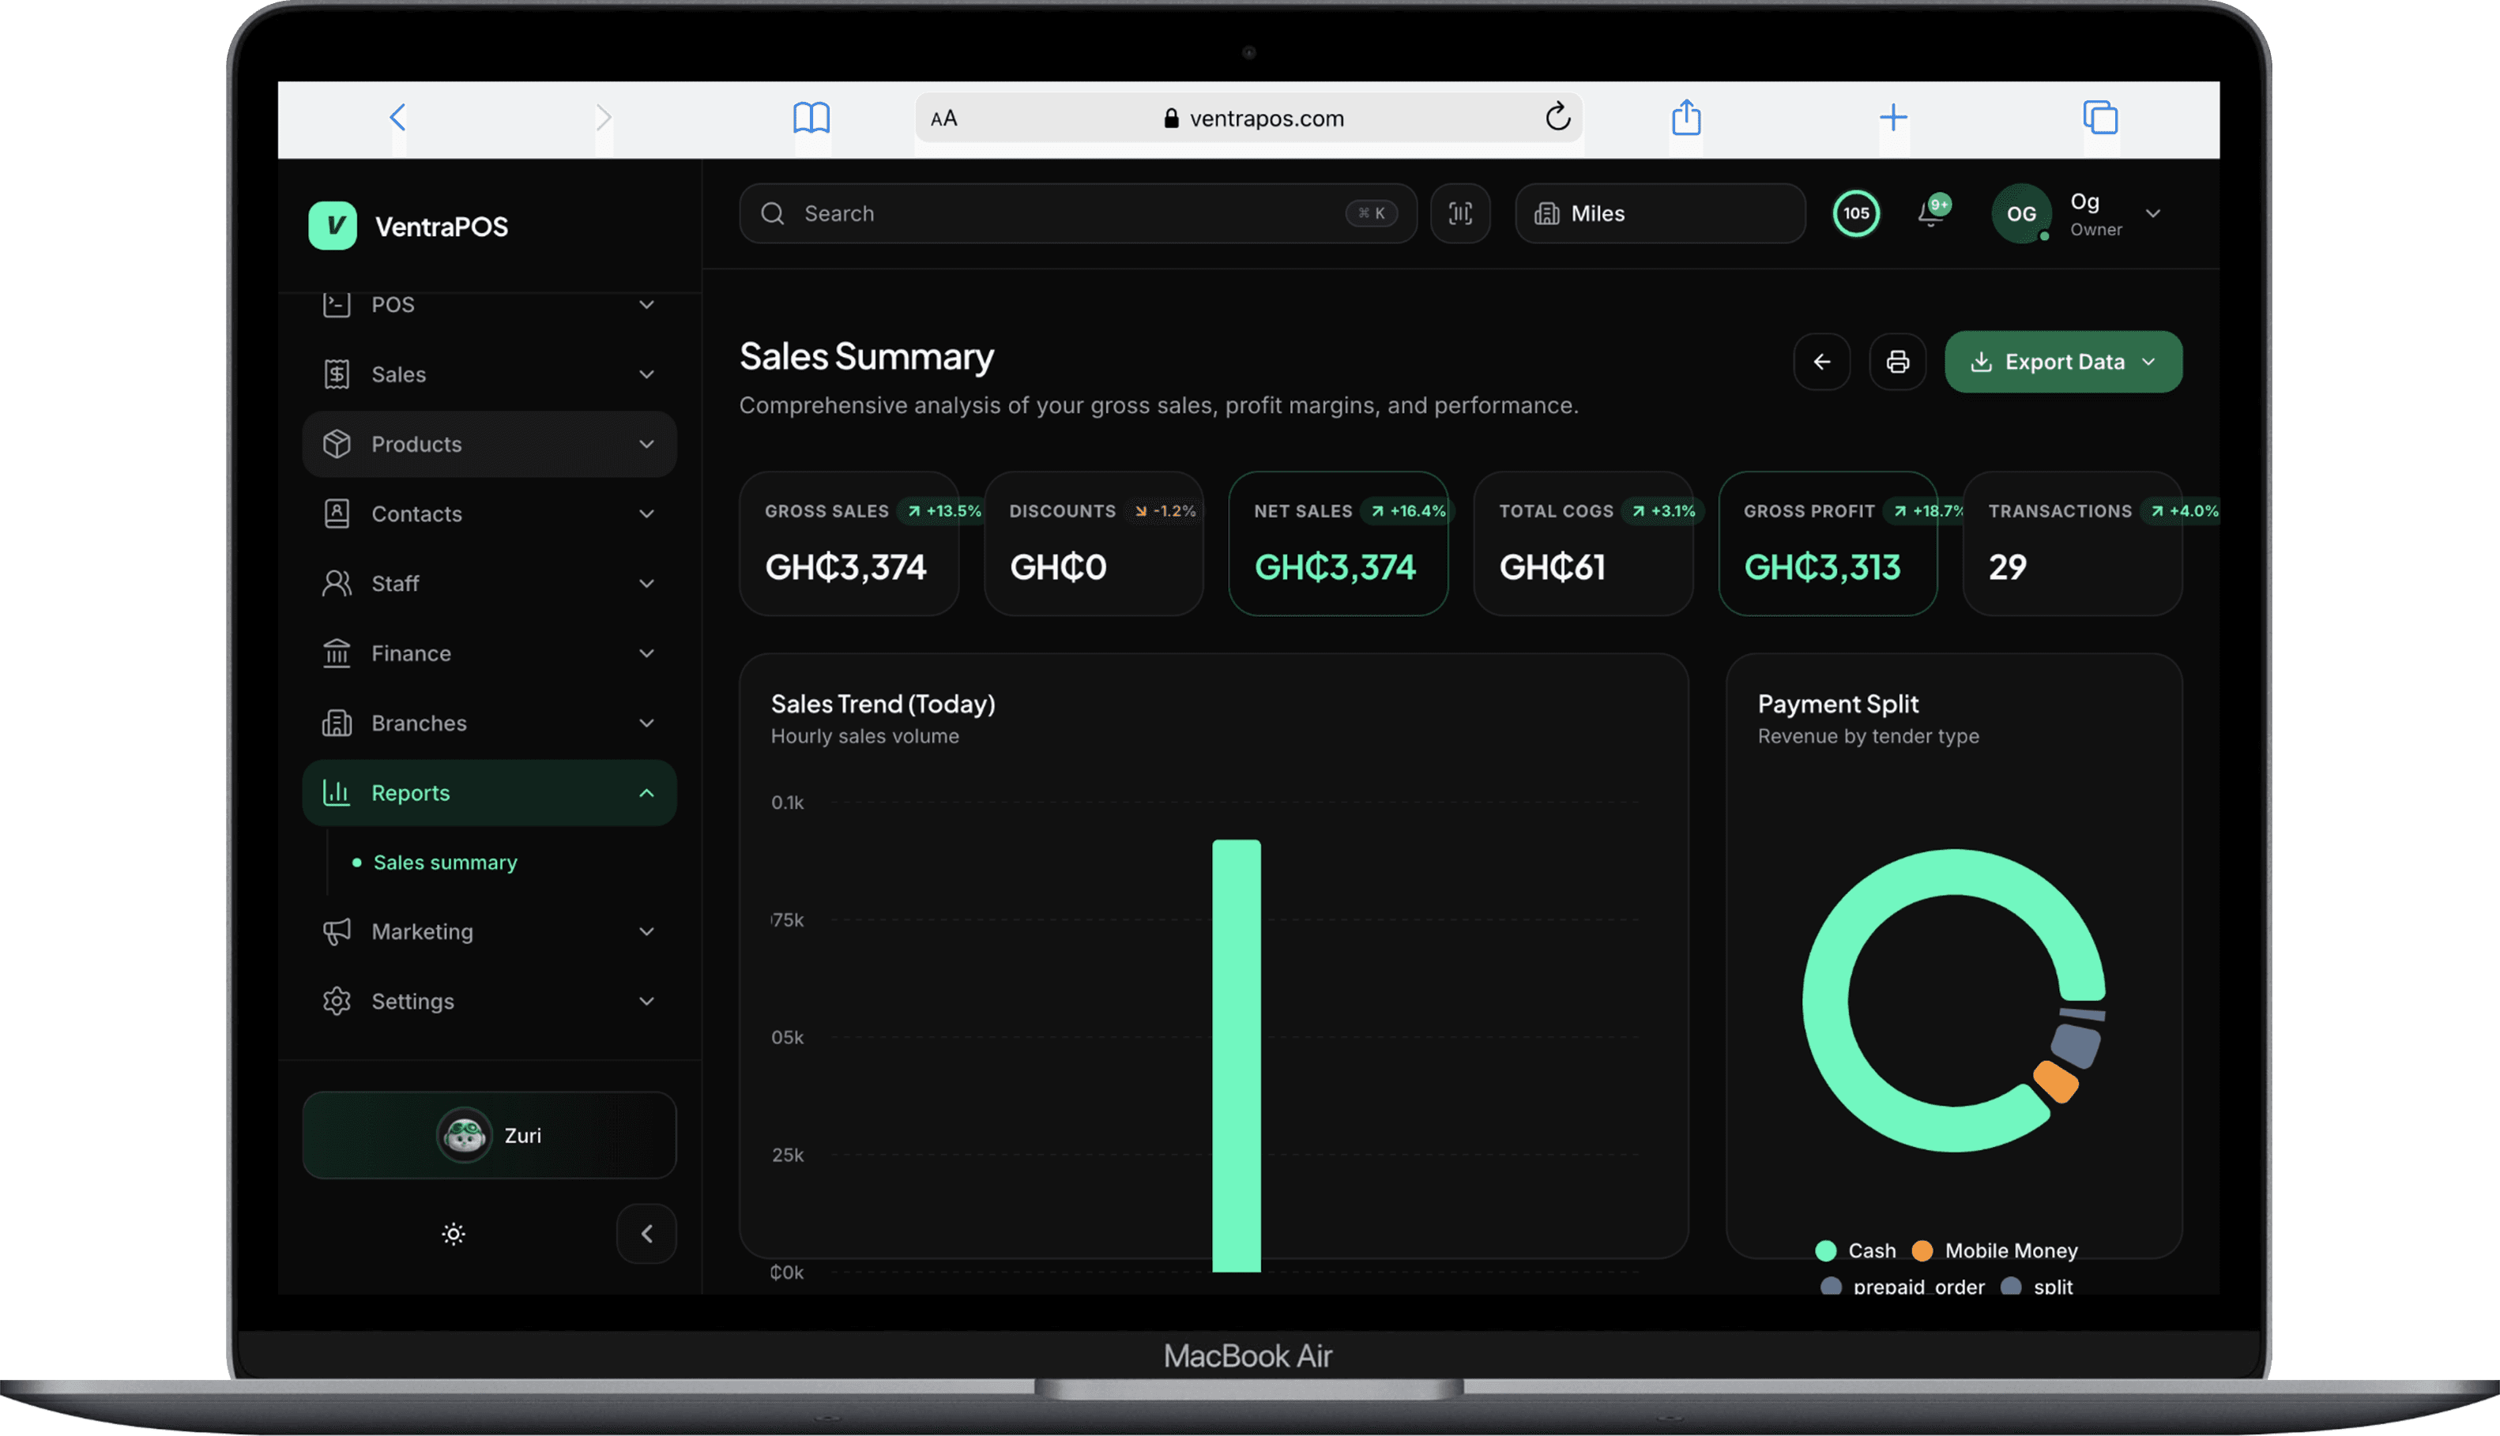
Task: Click the Settings gear icon
Action: click(337, 1001)
